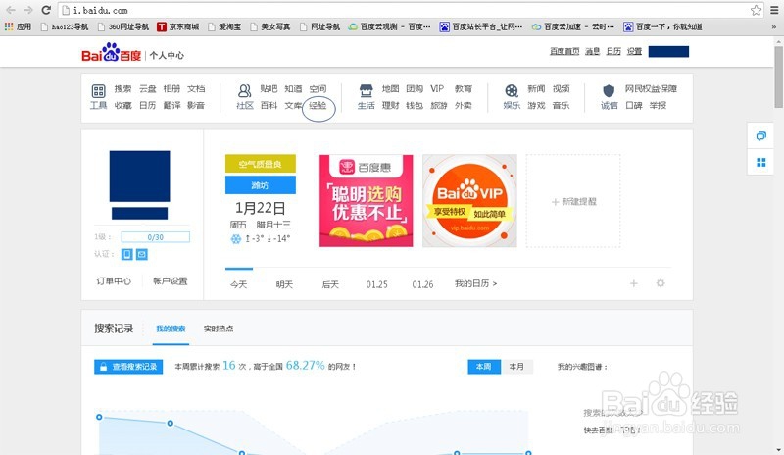Open 贴吧 in the community navigation

point(269,88)
